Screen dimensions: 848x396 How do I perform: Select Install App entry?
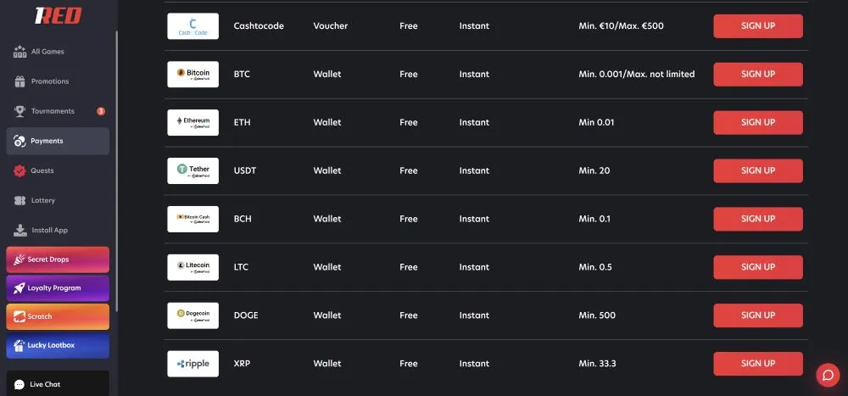click(58, 231)
